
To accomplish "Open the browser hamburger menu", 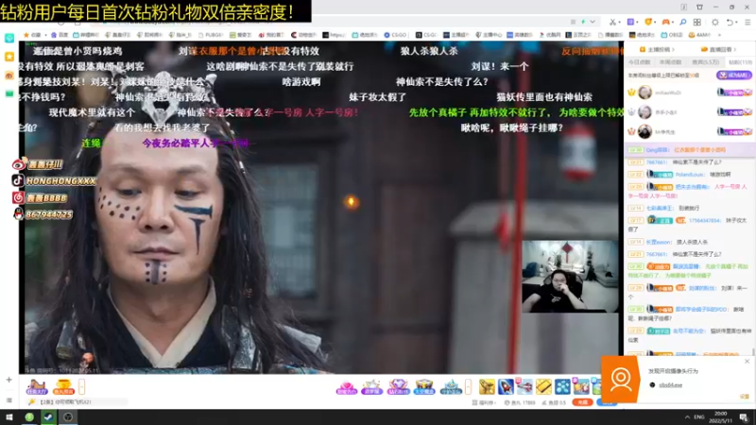I will 747,22.
